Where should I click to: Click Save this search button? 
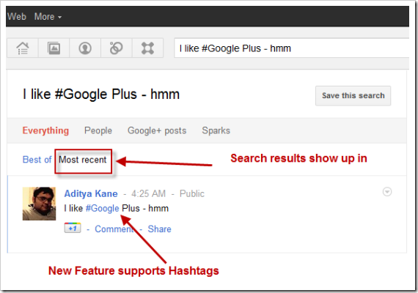pos(353,96)
